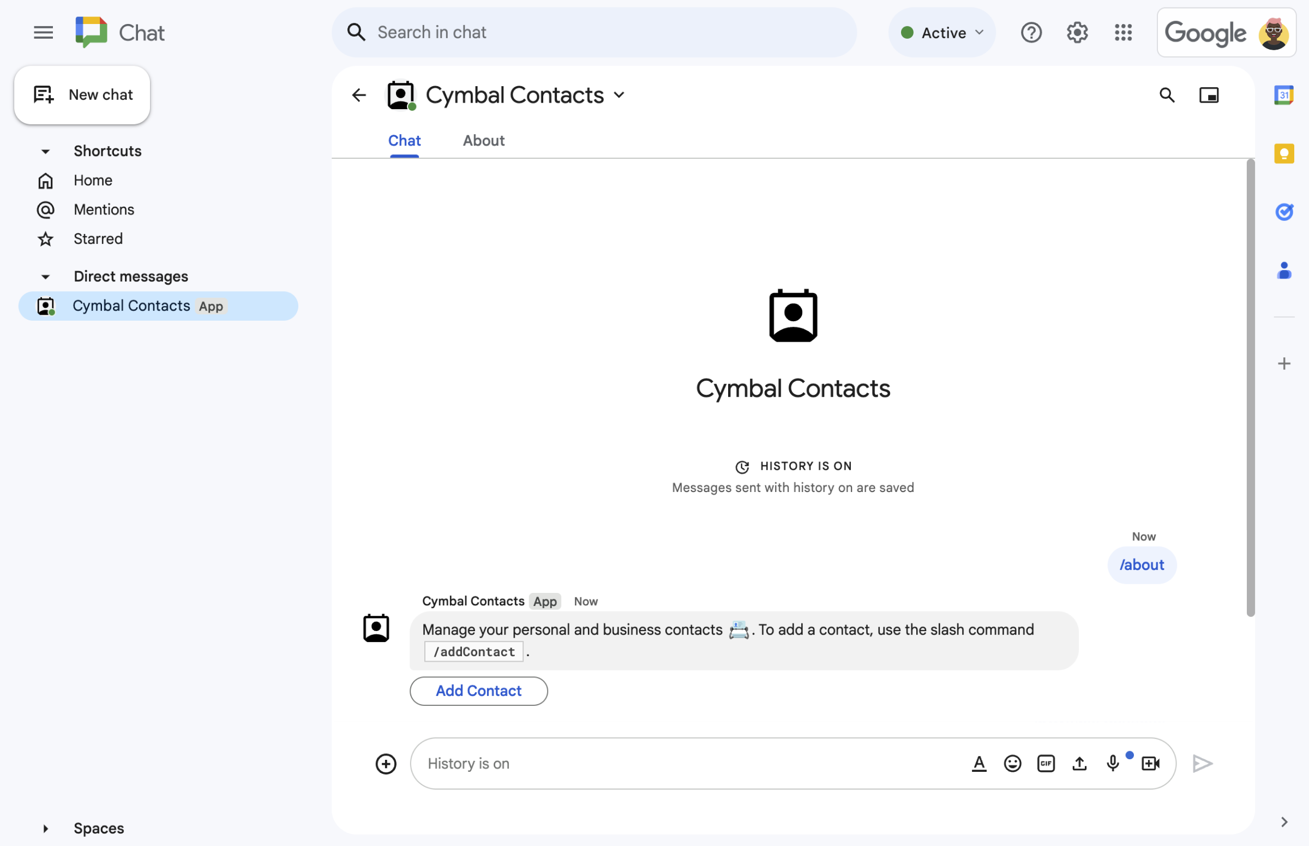Expand the Active status dropdown
The height and width of the screenshot is (846, 1309).
942,31
